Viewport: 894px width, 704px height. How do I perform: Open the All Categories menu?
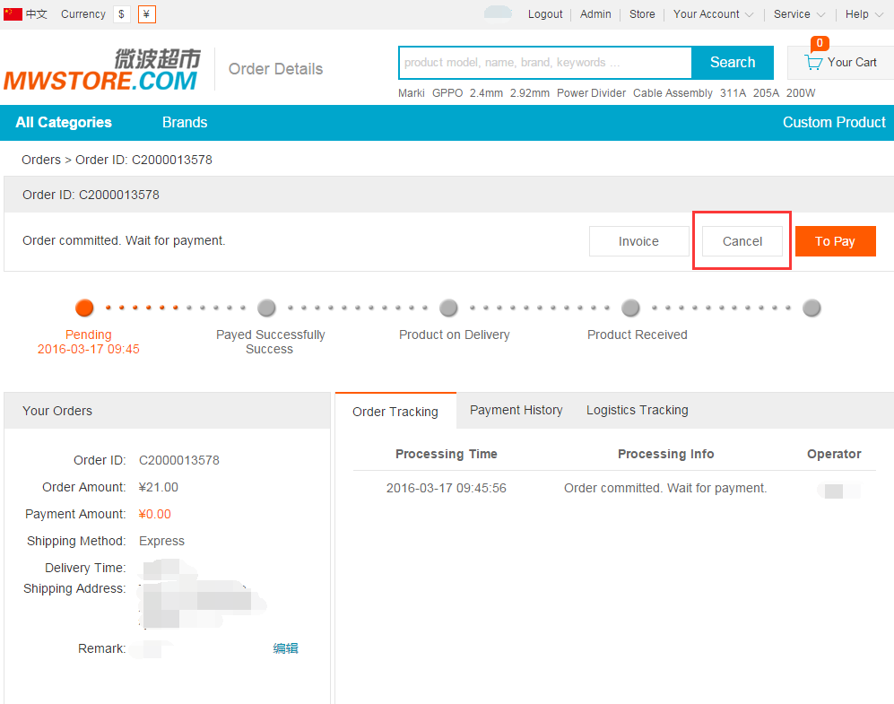pos(64,122)
